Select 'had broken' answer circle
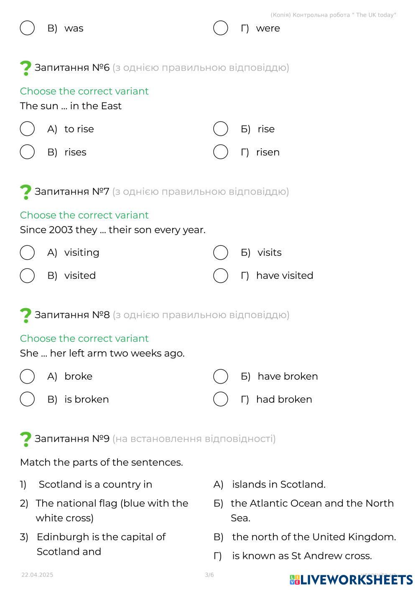The width and height of the screenshot is (418, 590). point(220,399)
